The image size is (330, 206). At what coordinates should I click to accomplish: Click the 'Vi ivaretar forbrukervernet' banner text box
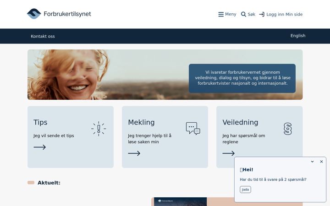[x=242, y=78]
